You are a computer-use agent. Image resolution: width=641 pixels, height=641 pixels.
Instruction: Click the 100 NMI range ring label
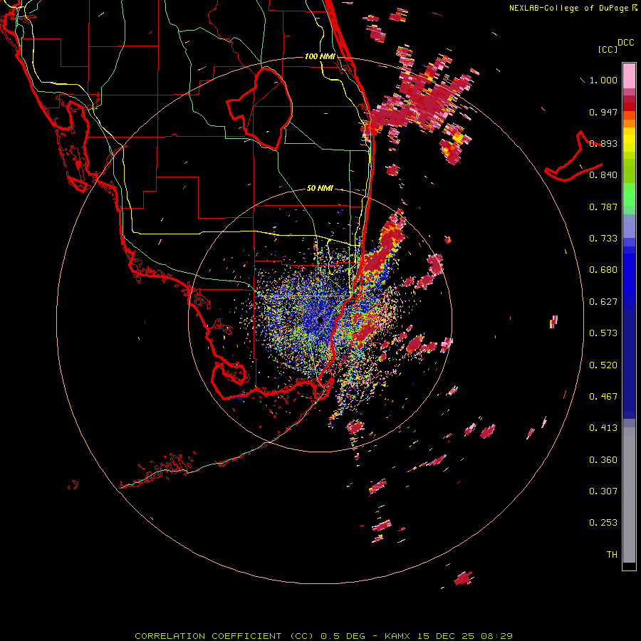pos(320,56)
